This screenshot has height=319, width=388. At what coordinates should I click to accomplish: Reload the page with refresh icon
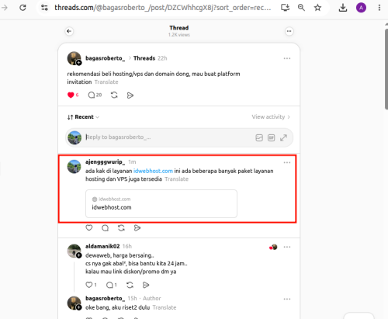[x=23, y=8]
